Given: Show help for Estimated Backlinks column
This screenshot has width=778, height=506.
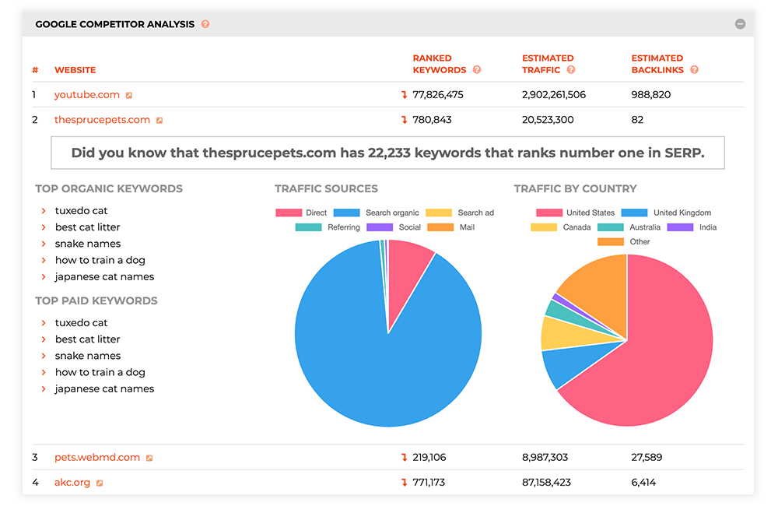Looking at the screenshot, I should pyautogui.click(x=694, y=69).
